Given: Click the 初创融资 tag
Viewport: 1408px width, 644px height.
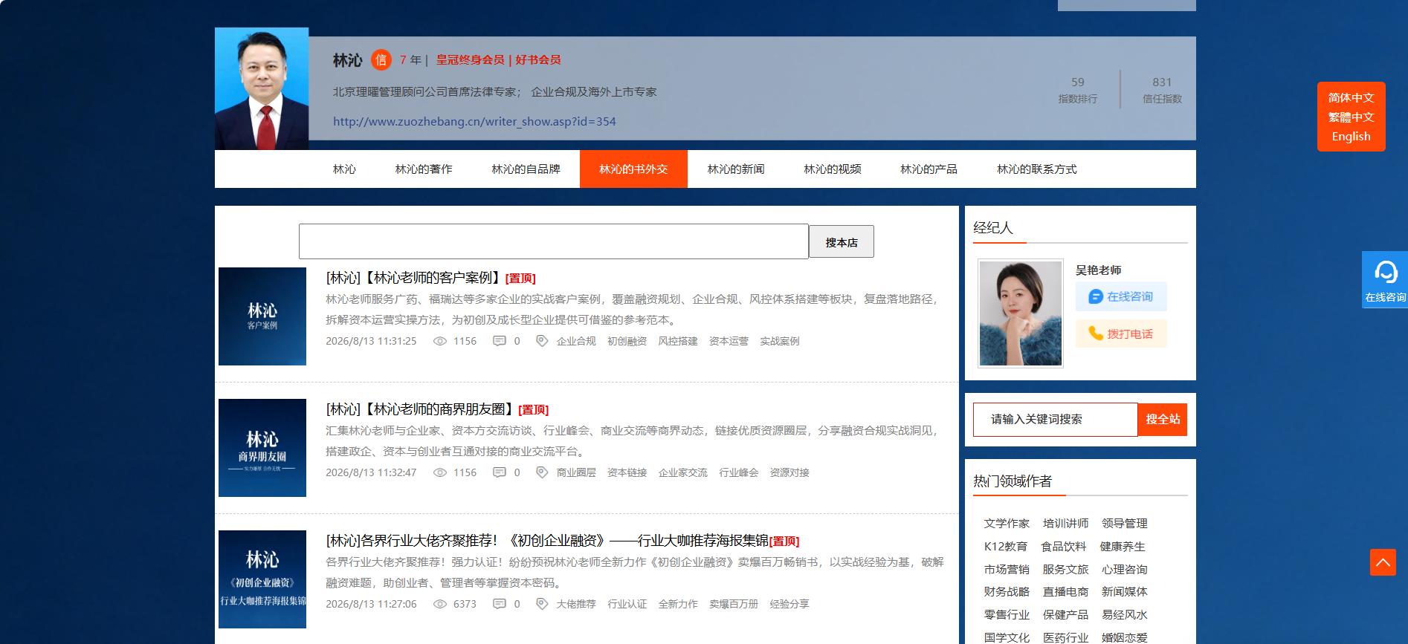Looking at the screenshot, I should 627,341.
